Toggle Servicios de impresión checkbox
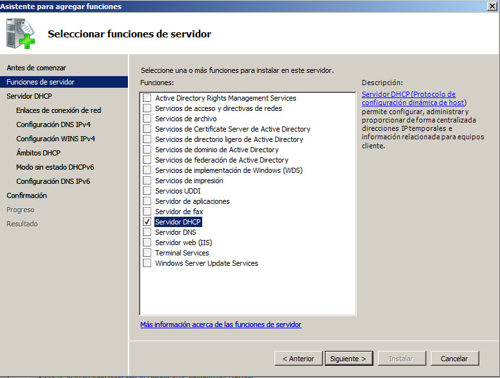Image resolution: width=500 pixels, height=378 pixels. point(147,181)
